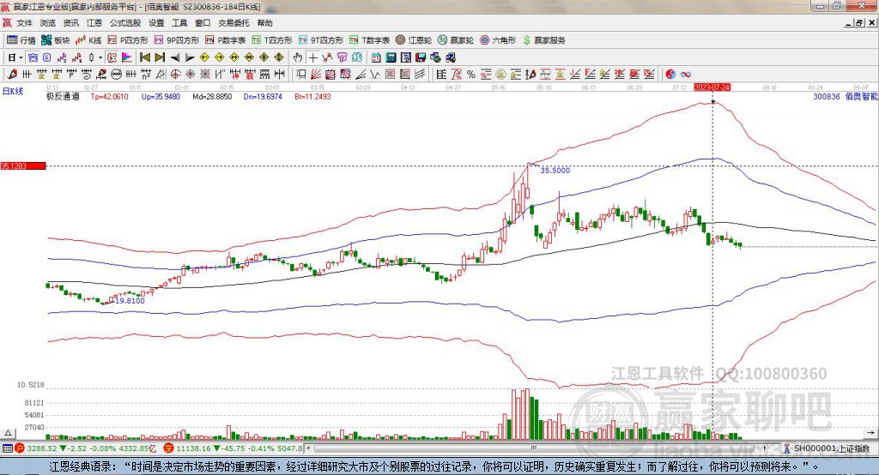The image size is (879, 475).
Task: Open the calendar icon numbered 21
Action: (x=376, y=57)
